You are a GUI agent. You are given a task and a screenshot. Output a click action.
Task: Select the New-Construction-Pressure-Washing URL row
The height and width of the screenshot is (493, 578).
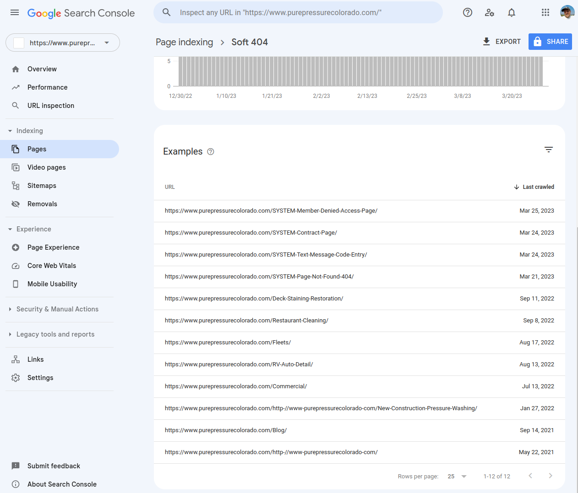click(x=360, y=409)
